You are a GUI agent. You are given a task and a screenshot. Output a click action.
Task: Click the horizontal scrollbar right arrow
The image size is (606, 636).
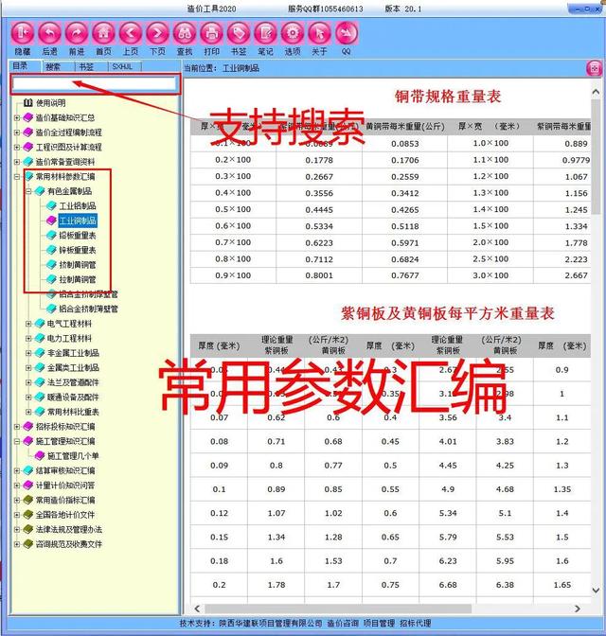tap(578, 609)
